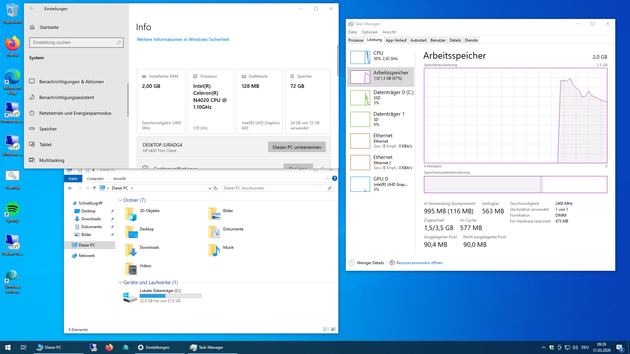Select Datenträger 0 (C:) in Task-Manager sidebar
Image resolution: width=630 pixels, height=354 pixels.
click(x=381, y=97)
